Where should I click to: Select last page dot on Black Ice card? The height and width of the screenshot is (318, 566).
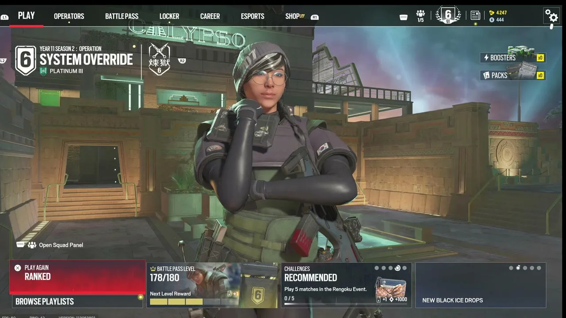[x=539, y=268]
